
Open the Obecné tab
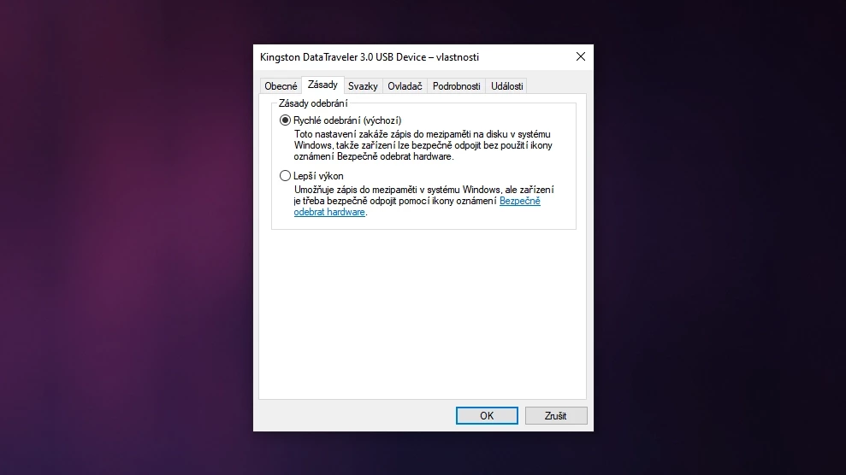point(281,86)
